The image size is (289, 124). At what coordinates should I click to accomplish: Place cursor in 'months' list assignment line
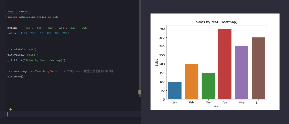click(48, 28)
